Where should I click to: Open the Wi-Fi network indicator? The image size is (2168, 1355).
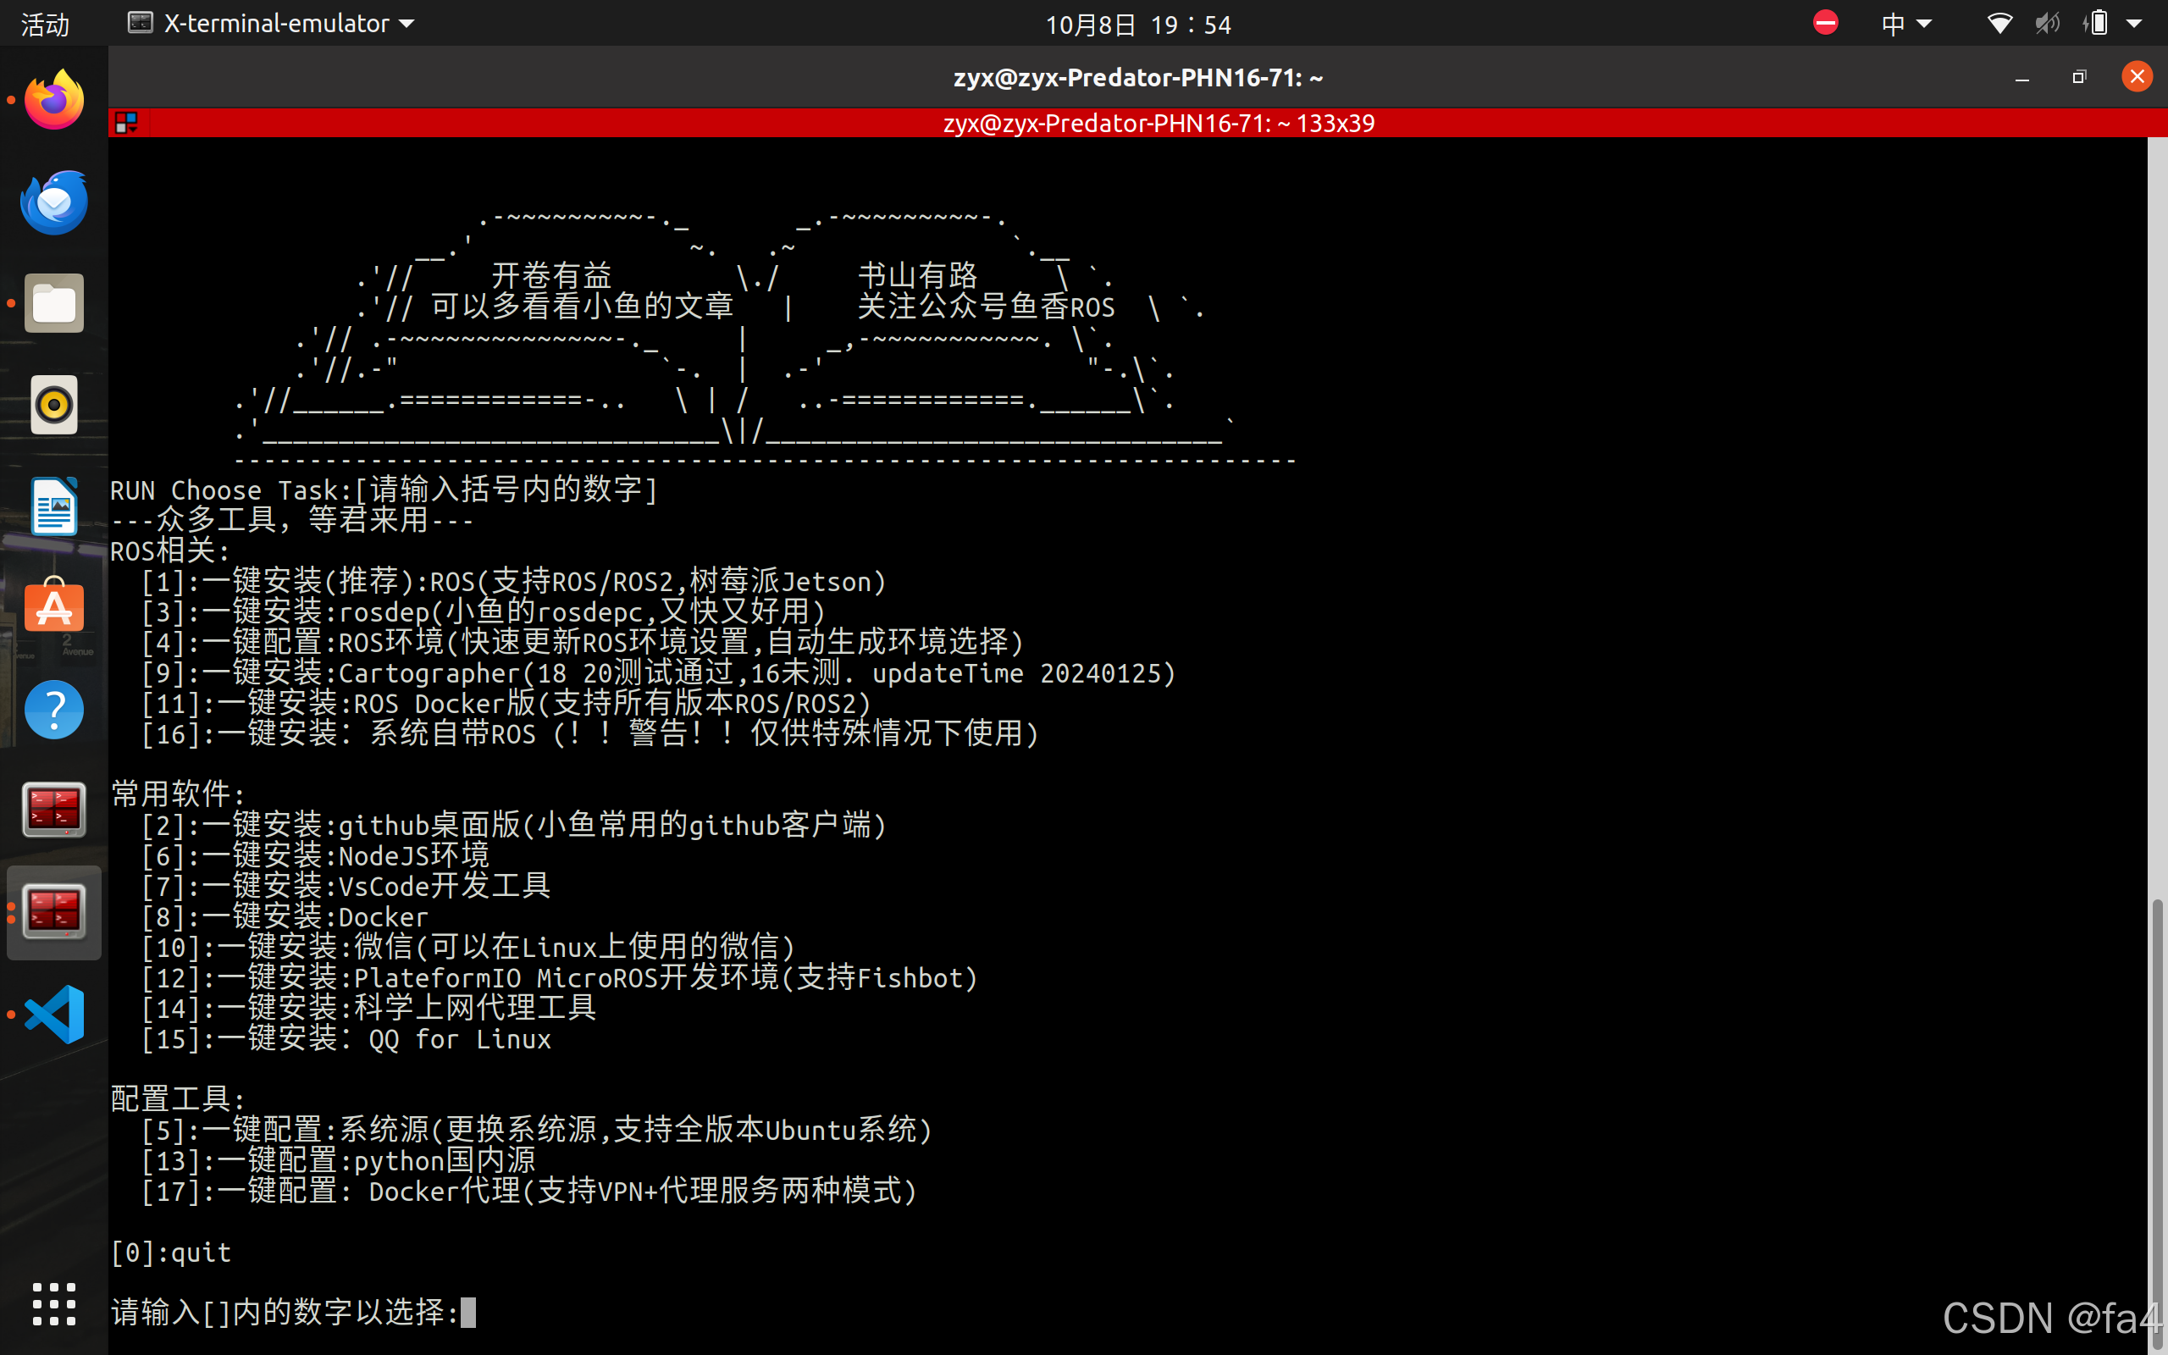pyautogui.click(x=1999, y=24)
